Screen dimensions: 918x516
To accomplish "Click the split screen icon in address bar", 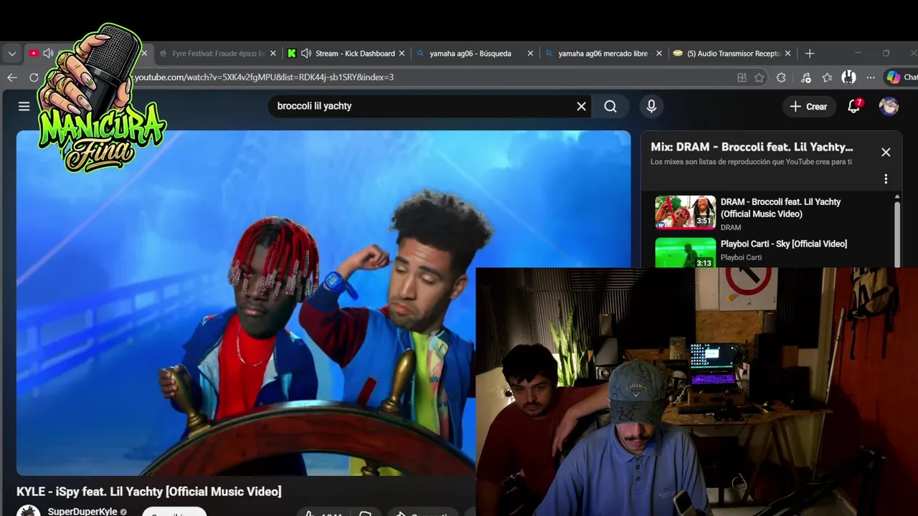I will tap(742, 77).
